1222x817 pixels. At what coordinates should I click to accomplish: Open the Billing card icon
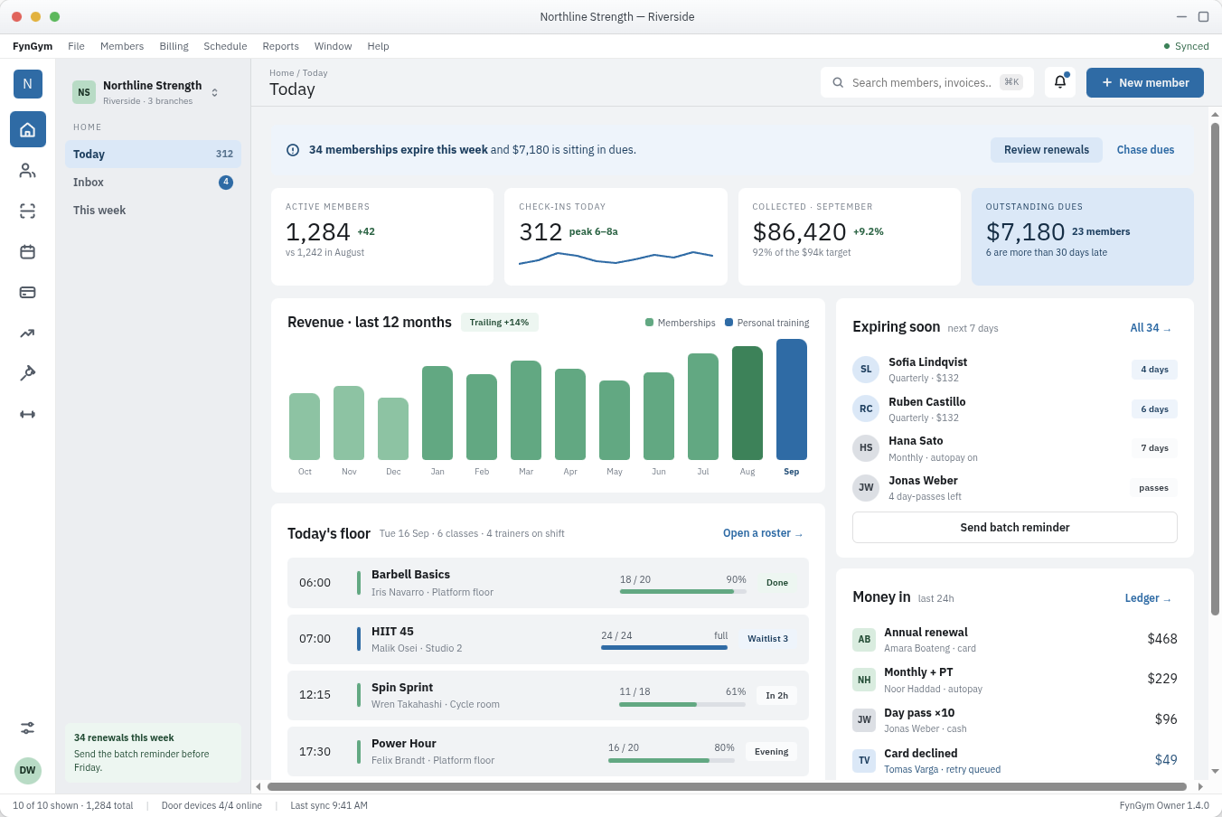click(x=28, y=292)
